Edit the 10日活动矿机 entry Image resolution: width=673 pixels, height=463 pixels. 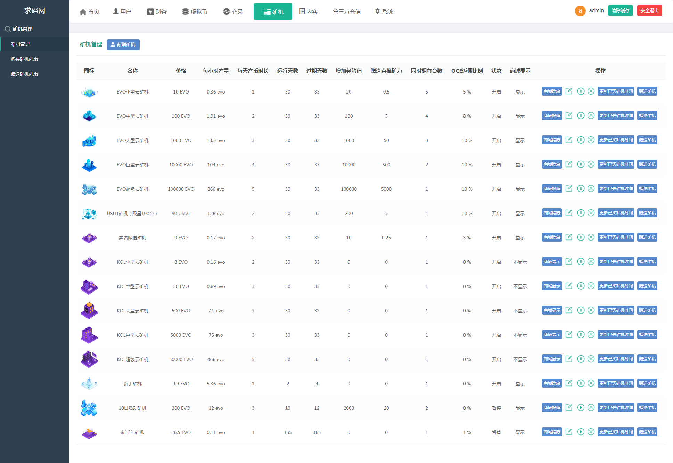(569, 407)
